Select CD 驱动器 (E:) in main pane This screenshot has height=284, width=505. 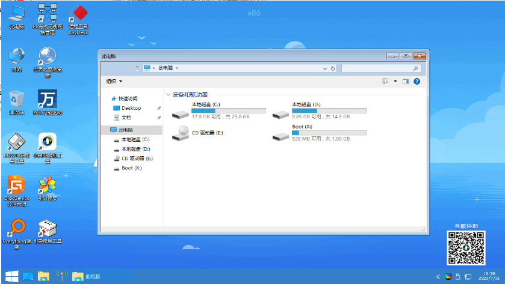tap(198, 133)
